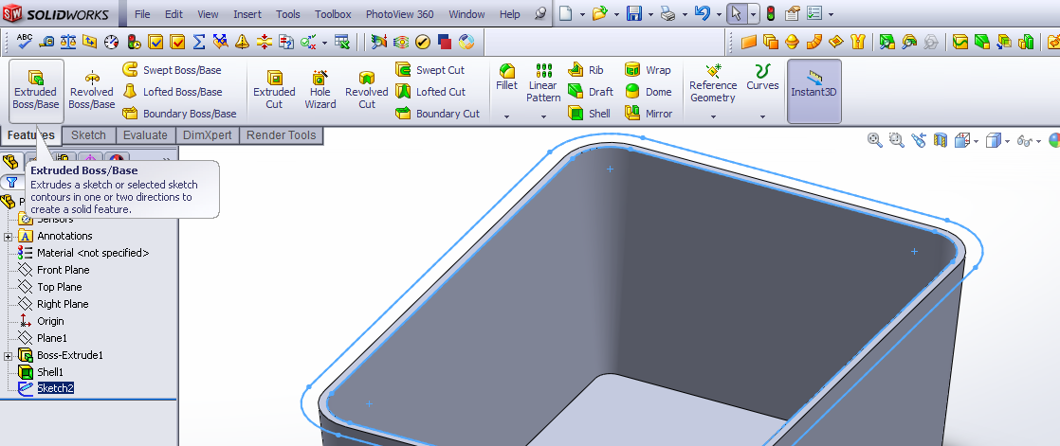Viewport: 1060px width, 446px height.
Task: Select Plane1 in the feature tree
Action: (44, 337)
